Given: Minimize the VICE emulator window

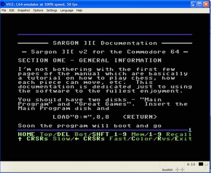Looking at the screenshot, I should click(x=193, y=4).
